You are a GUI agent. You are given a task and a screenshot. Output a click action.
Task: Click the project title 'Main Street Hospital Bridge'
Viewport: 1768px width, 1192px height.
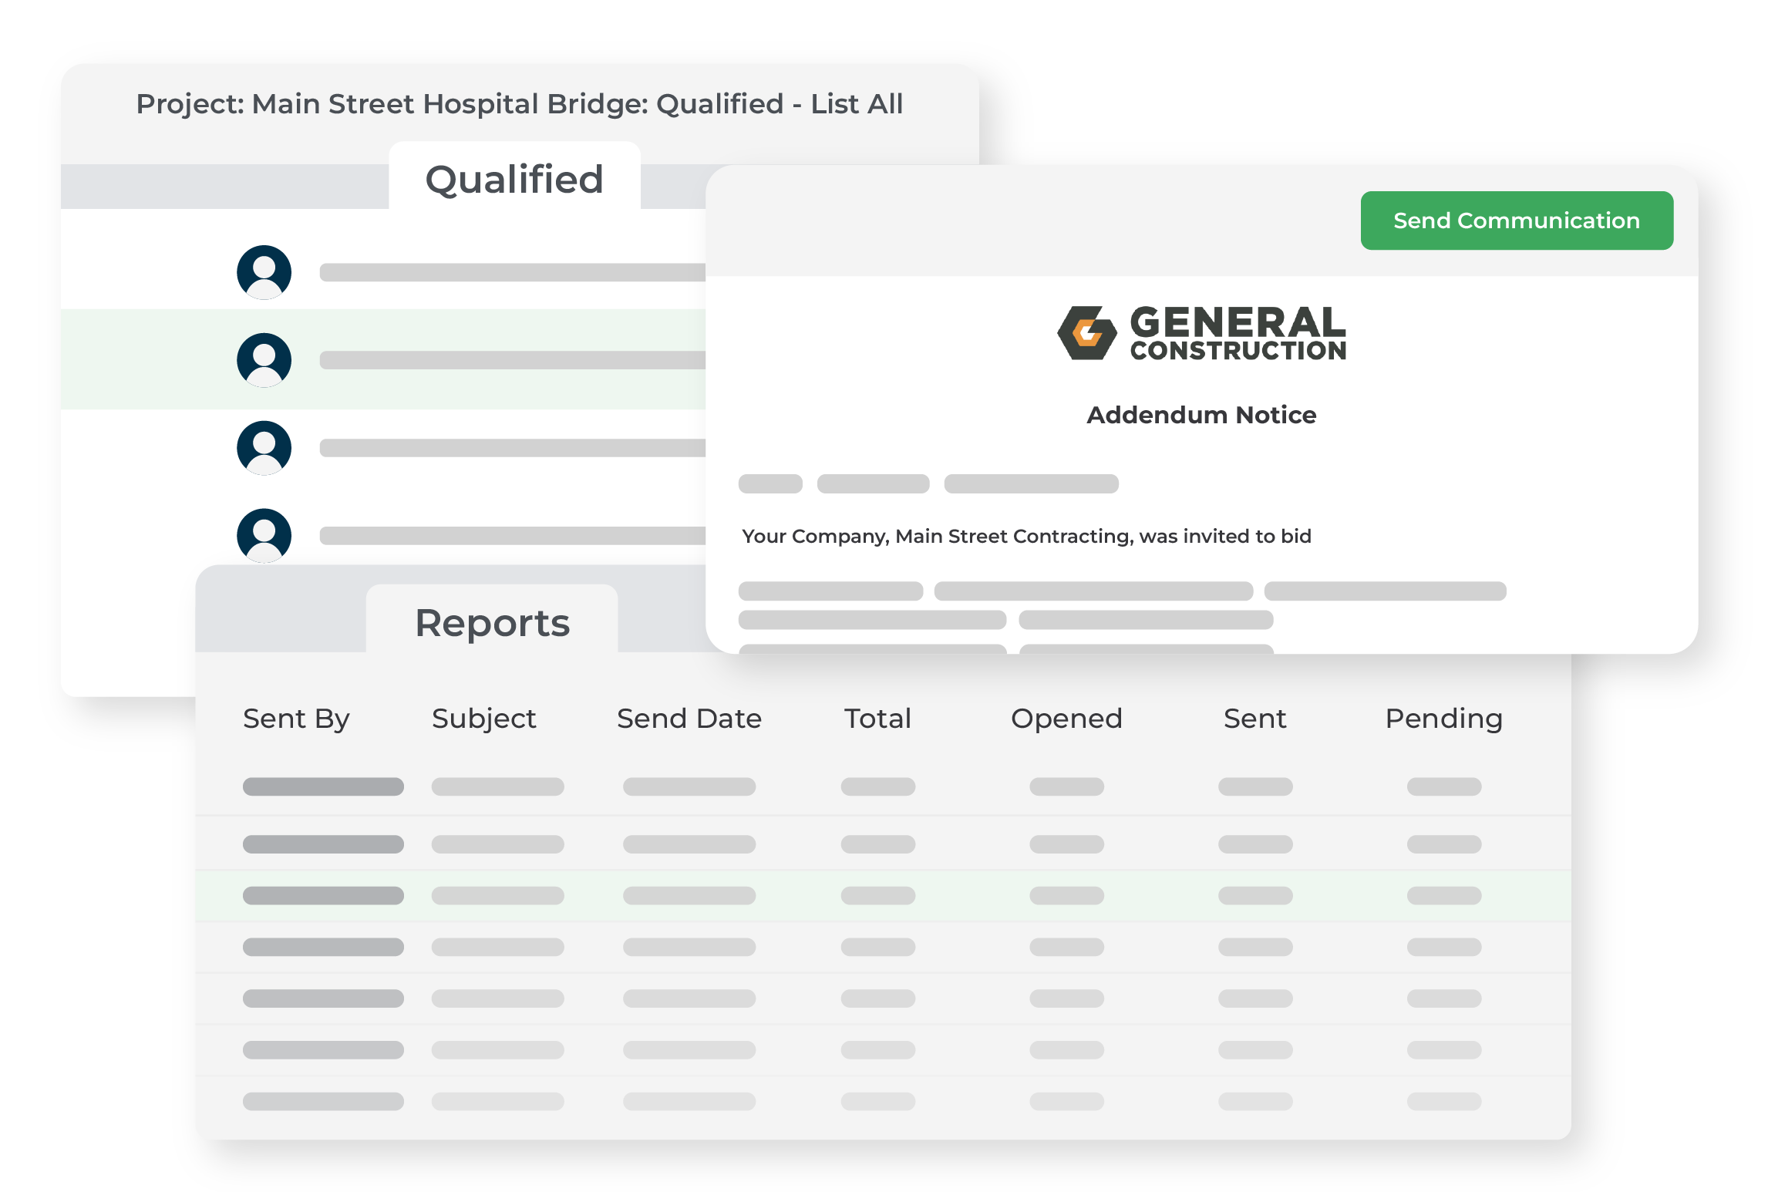point(450,104)
